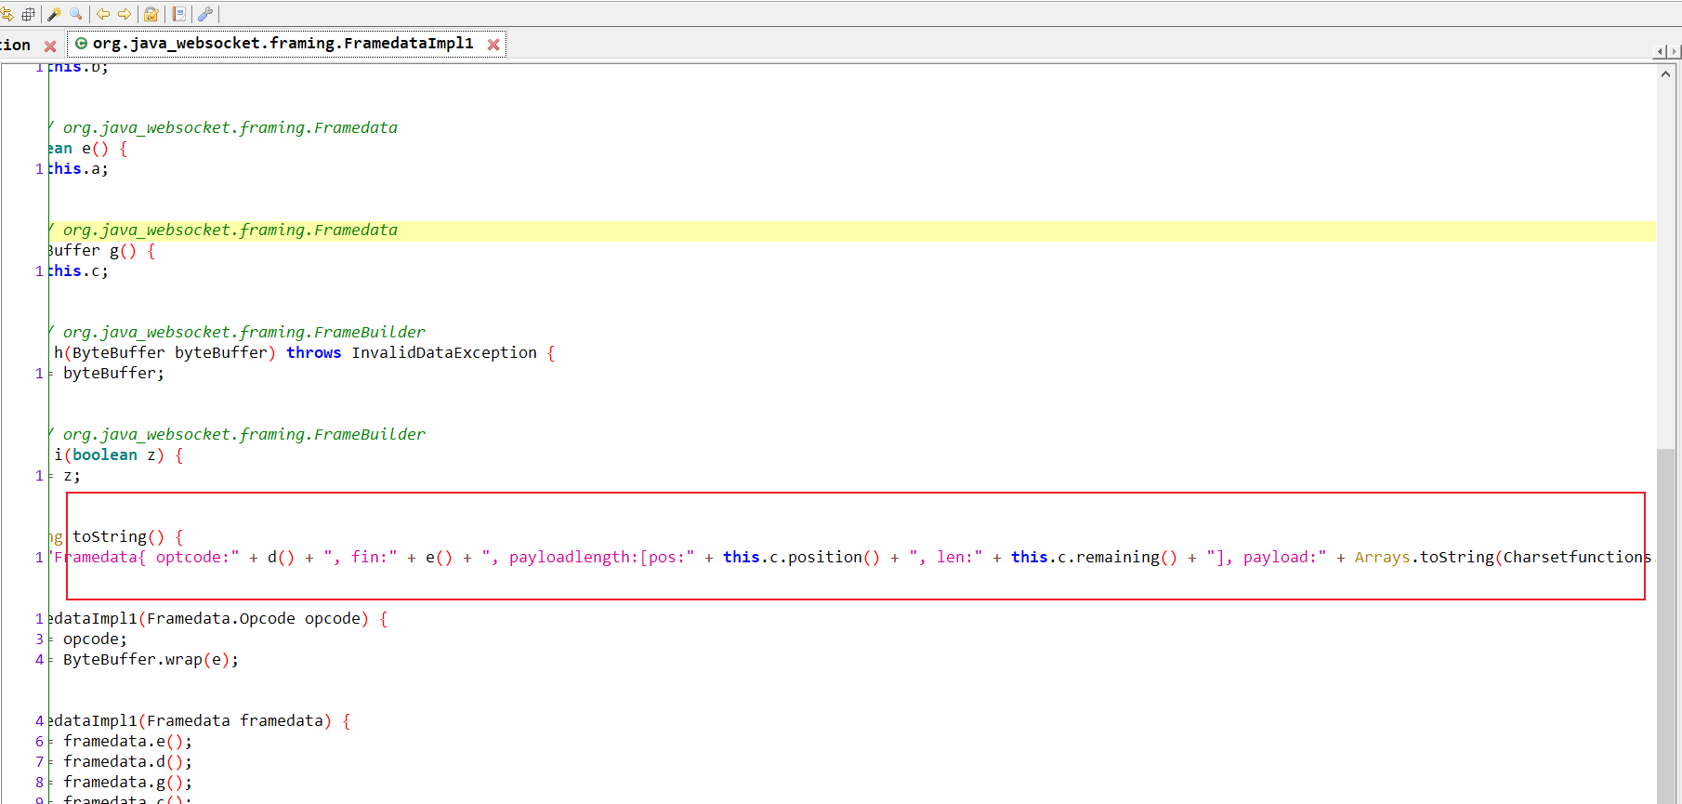Image resolution: width=1682 pixels, height=804 pixels.
Task: Open text search with wand icon
Action: [54, 14]
